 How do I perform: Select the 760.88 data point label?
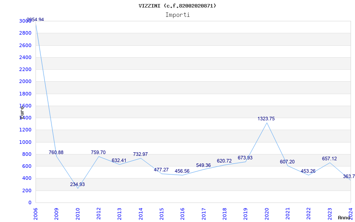click(56, 152)
